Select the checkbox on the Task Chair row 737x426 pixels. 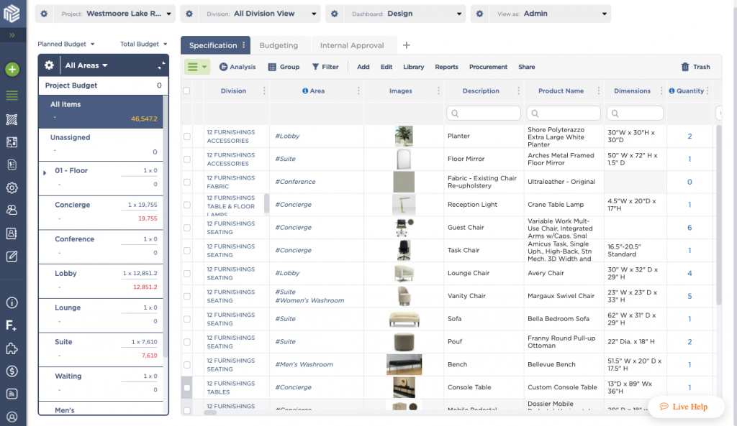tap(186, 250)
